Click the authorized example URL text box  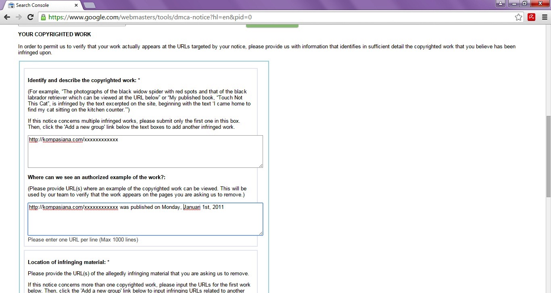145,219
